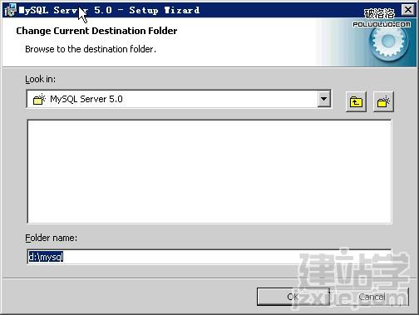The image size is (419, 315).
Task: Click the Folder name label
Action: click(51, 238)
